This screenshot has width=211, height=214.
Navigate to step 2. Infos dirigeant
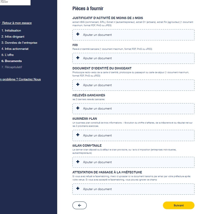(13, 37)
